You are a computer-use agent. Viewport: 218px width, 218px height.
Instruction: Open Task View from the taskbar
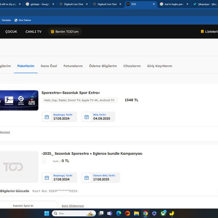(101, 213)
